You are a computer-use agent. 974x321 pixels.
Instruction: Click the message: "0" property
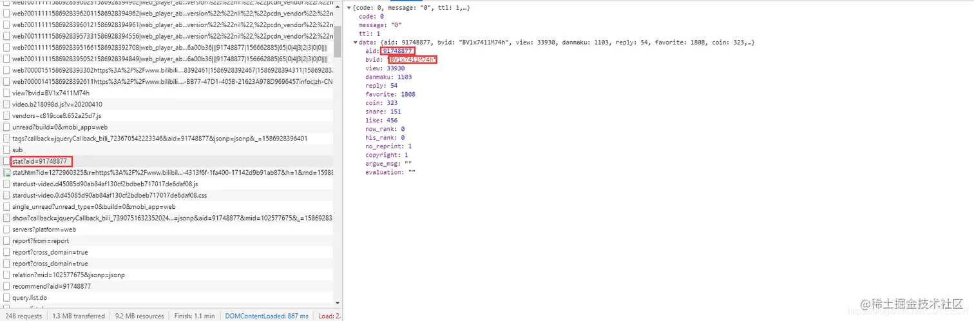380,24
